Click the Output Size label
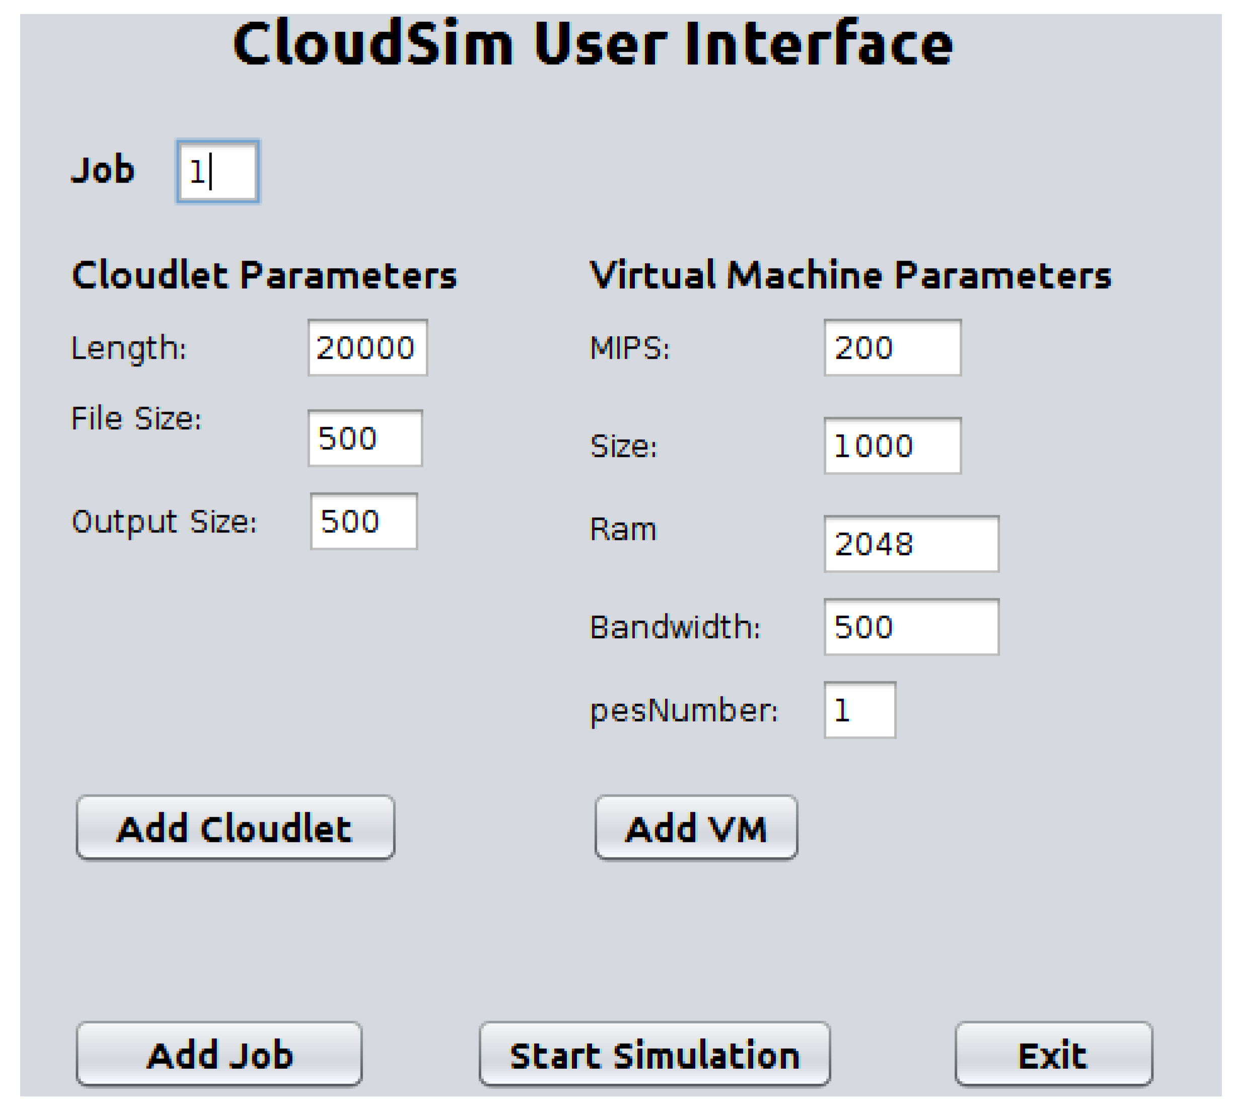The height and width of the screenshot is (1111, 1237). point(164,522)
